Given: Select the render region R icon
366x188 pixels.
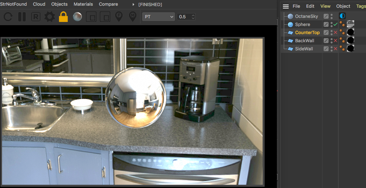Looking at the screenshot, I should (x=36, y=17).
